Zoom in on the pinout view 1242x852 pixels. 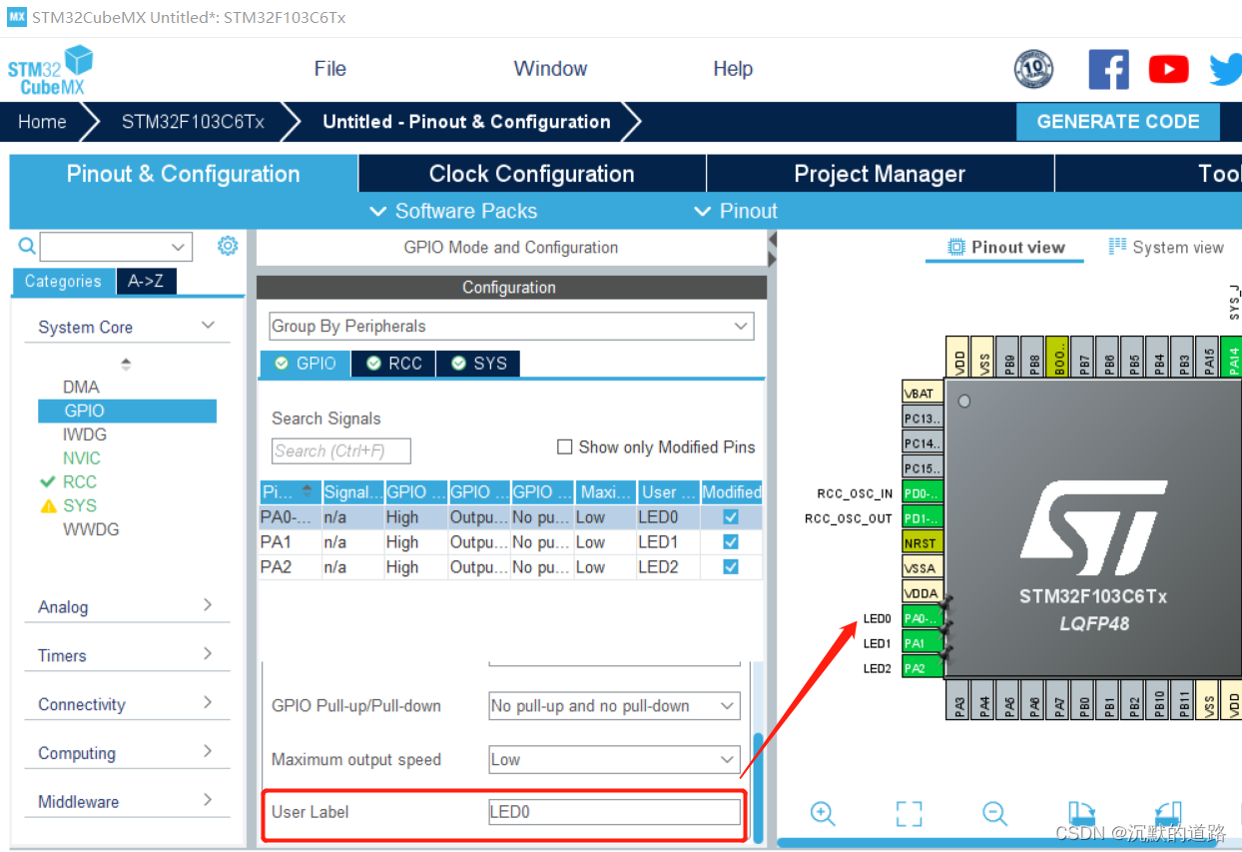tap(823, 813)
